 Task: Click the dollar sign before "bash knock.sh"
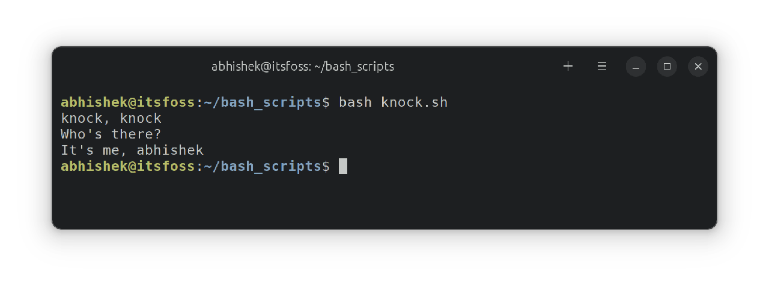[x=326, y=103]
